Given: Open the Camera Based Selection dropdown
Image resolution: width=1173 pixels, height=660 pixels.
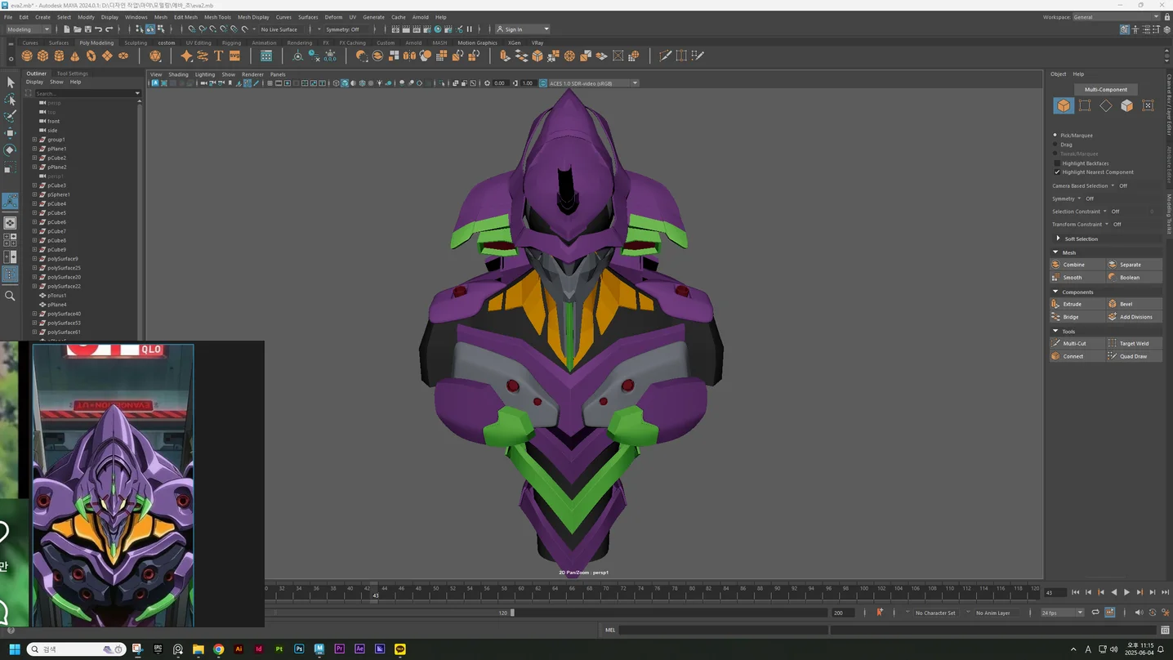Looking at the screenshot, I should pos(1113,185).
